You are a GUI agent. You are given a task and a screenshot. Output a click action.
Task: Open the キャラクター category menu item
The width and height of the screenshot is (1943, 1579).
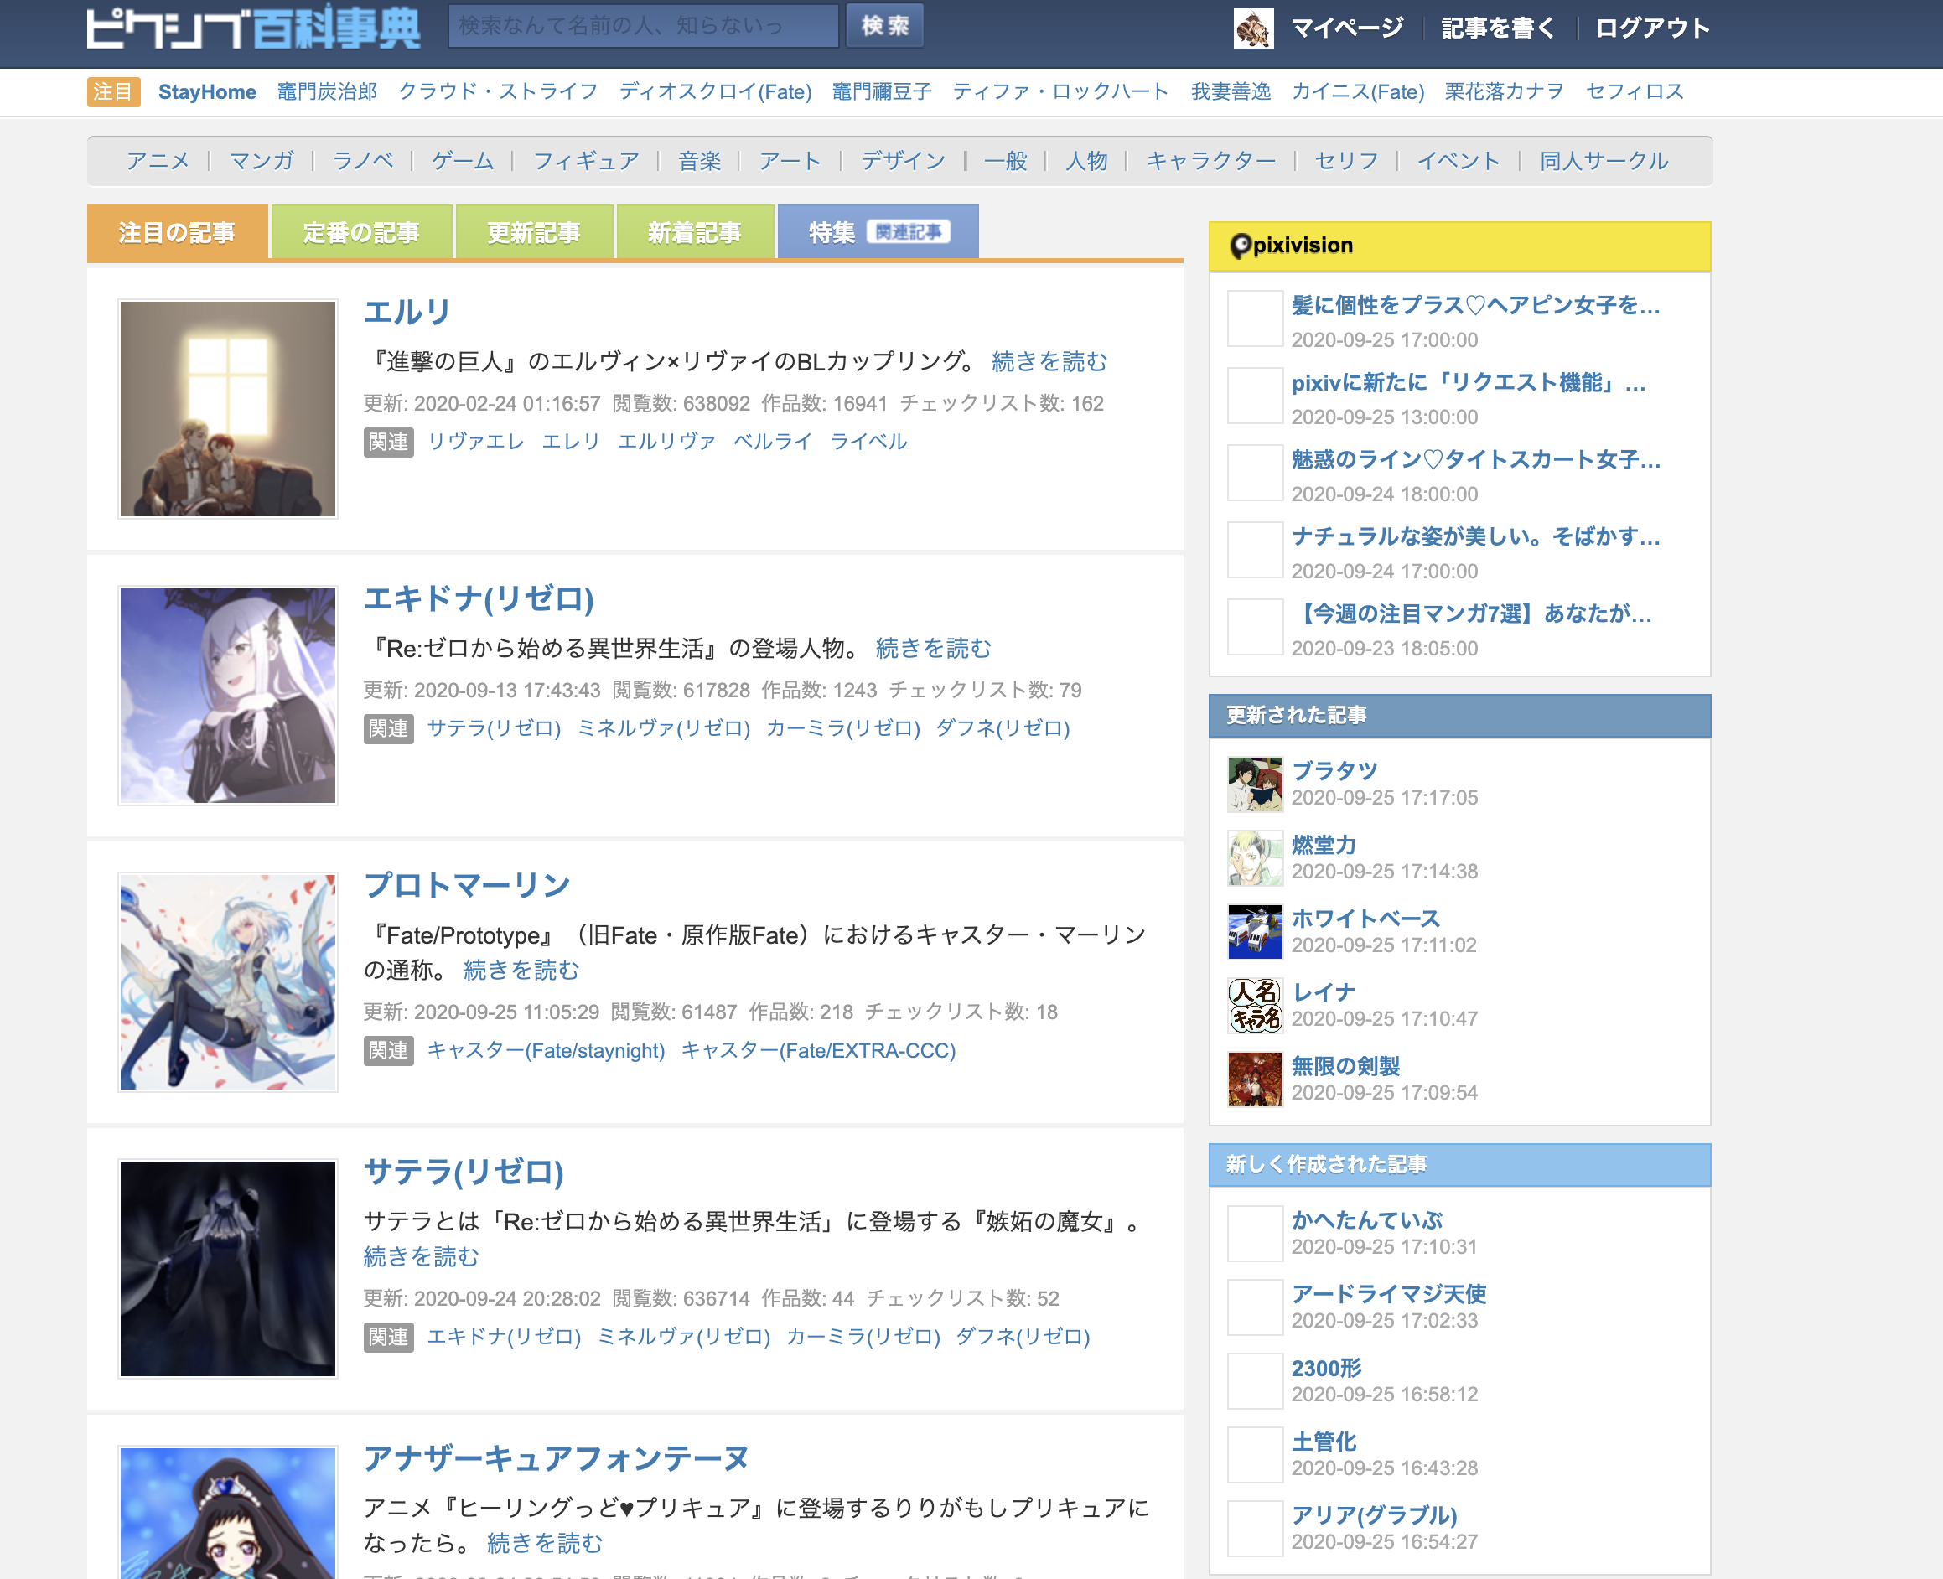click(x=1210, y=161)
